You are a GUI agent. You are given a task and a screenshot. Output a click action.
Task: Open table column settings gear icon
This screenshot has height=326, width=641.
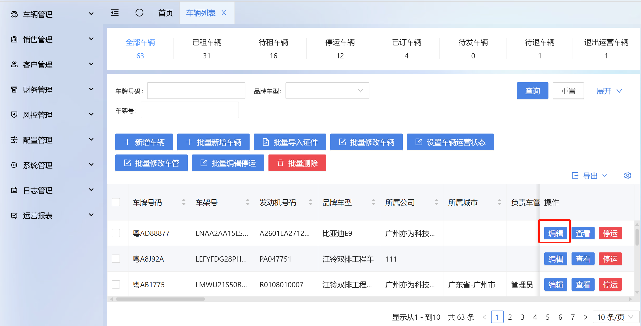(x=627, y=175)
